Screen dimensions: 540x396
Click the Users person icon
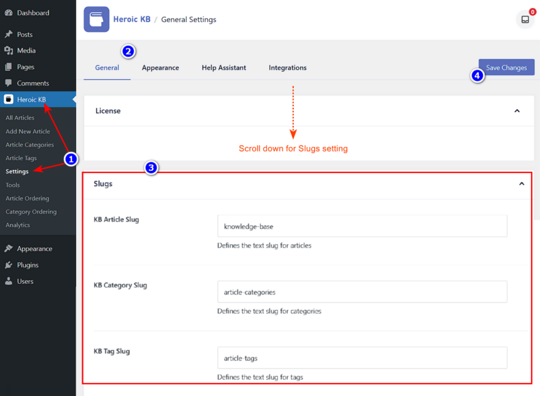tap(9, 281)
